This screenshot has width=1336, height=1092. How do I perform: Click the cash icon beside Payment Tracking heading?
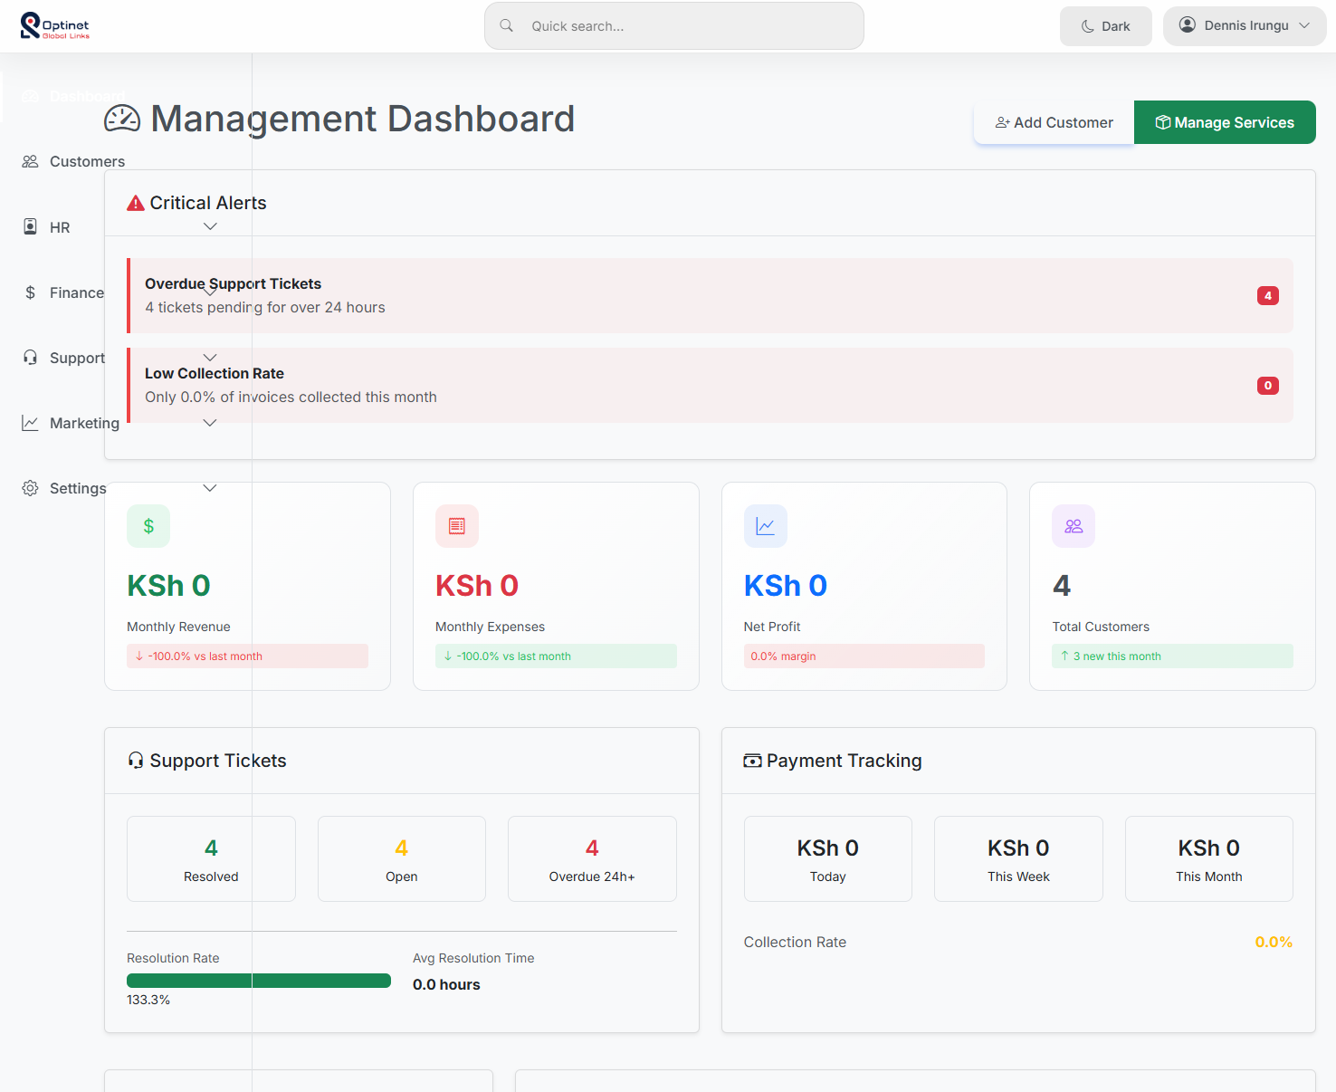point(752,761)
